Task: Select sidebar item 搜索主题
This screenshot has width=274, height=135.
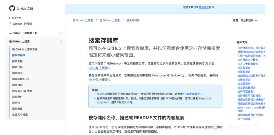Action: click(17, 61)
